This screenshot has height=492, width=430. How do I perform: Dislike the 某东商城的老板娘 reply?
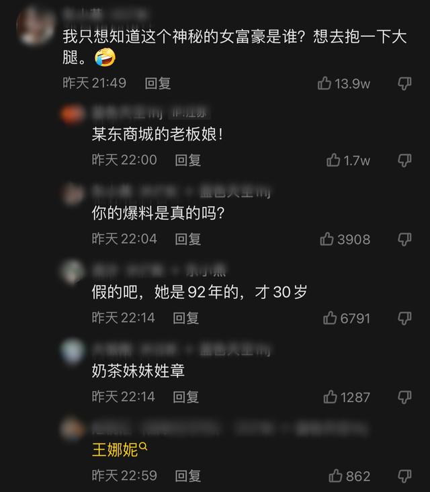point(404,161)
